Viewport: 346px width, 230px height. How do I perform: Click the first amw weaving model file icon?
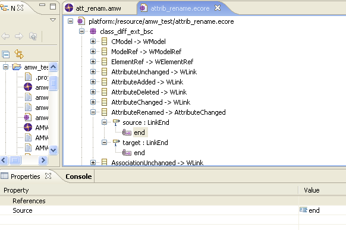[x=28, y=87]
